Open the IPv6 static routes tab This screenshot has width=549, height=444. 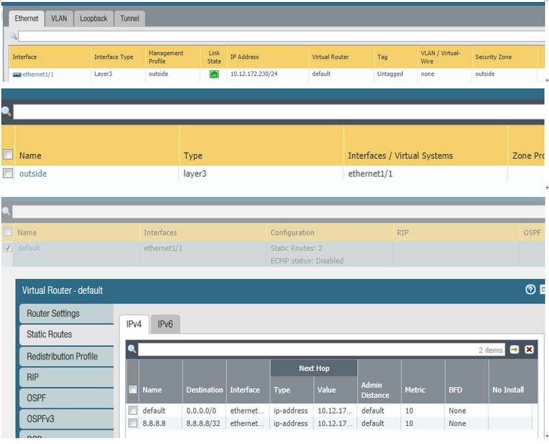pos(165,324)
